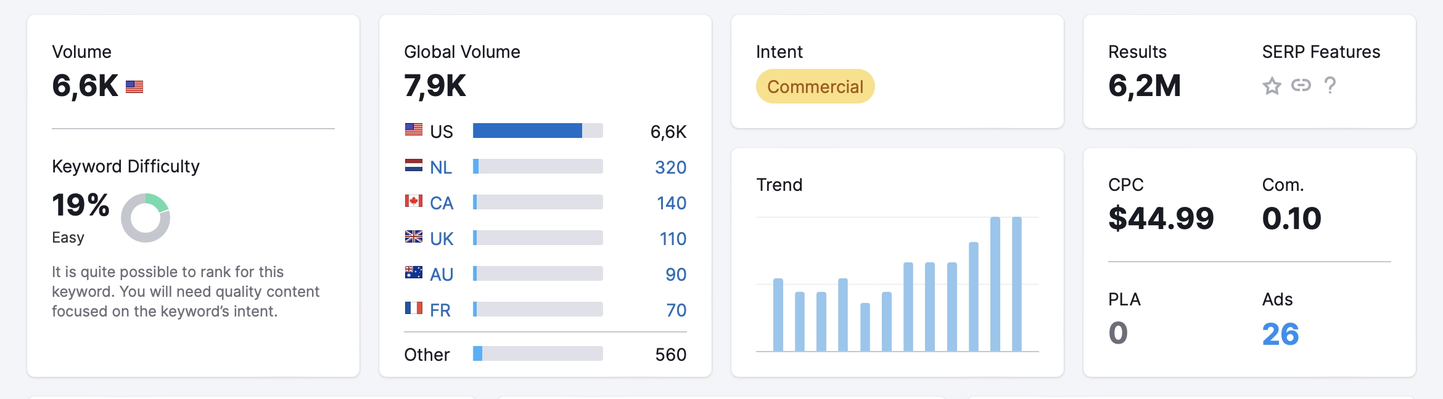This screenshot has width=1443, height=399.
Task: Click the Australia flag icon in Global Volume
Action: coord(414,272)
